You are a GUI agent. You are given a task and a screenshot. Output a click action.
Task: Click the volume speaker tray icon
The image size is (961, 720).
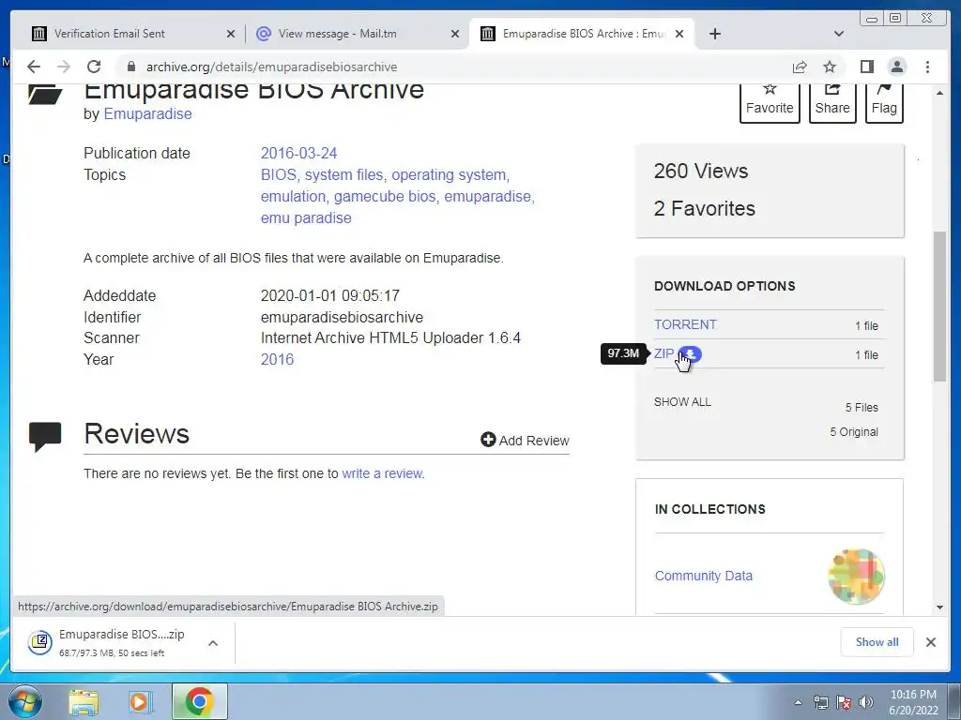866,702
